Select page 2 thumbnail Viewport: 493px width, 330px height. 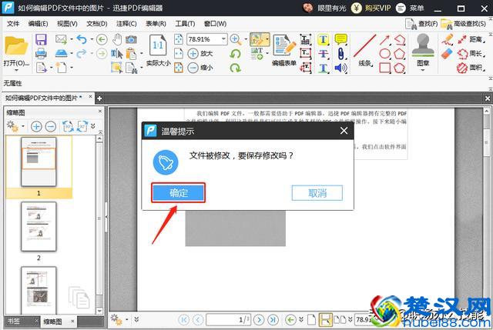[x=39, y=226]
